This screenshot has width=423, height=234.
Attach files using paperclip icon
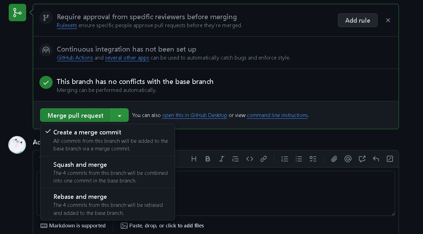click(x=334, y=159)
